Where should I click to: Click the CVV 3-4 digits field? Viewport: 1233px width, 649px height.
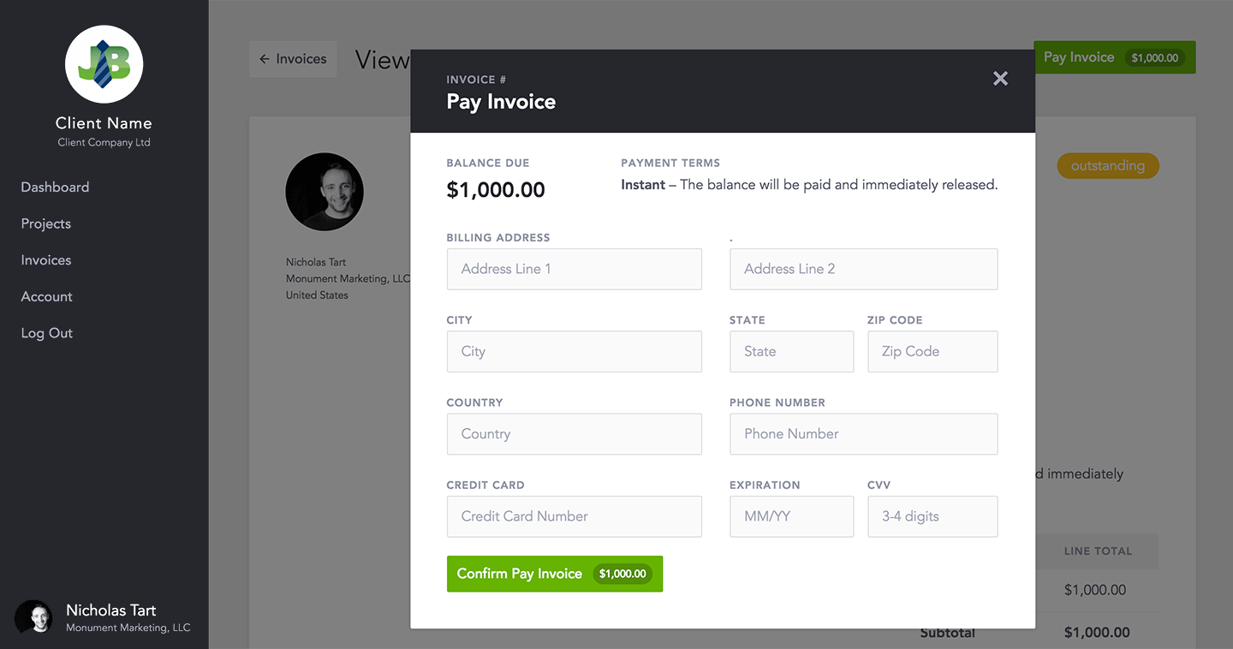coord(932,517)
